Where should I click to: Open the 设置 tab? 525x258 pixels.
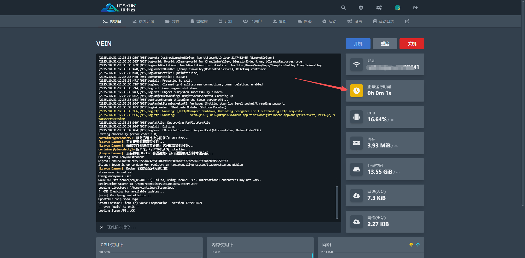click(355, 21)
